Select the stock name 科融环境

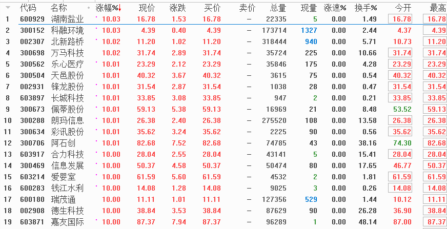[67, 30]
